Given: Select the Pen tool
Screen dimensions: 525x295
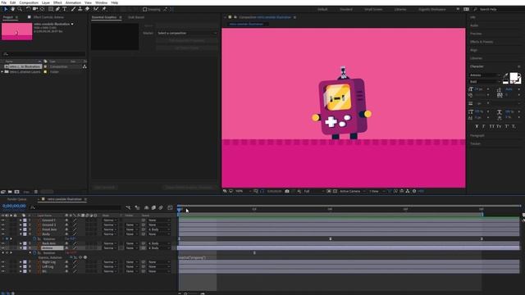Looking at the screenshot, I should 57,9.
